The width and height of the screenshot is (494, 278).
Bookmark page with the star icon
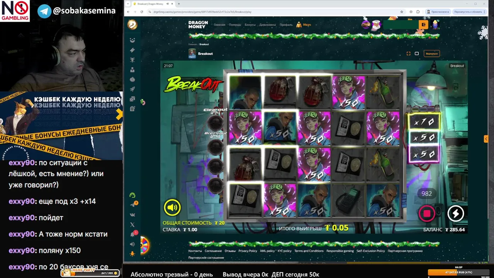point(402,12)
